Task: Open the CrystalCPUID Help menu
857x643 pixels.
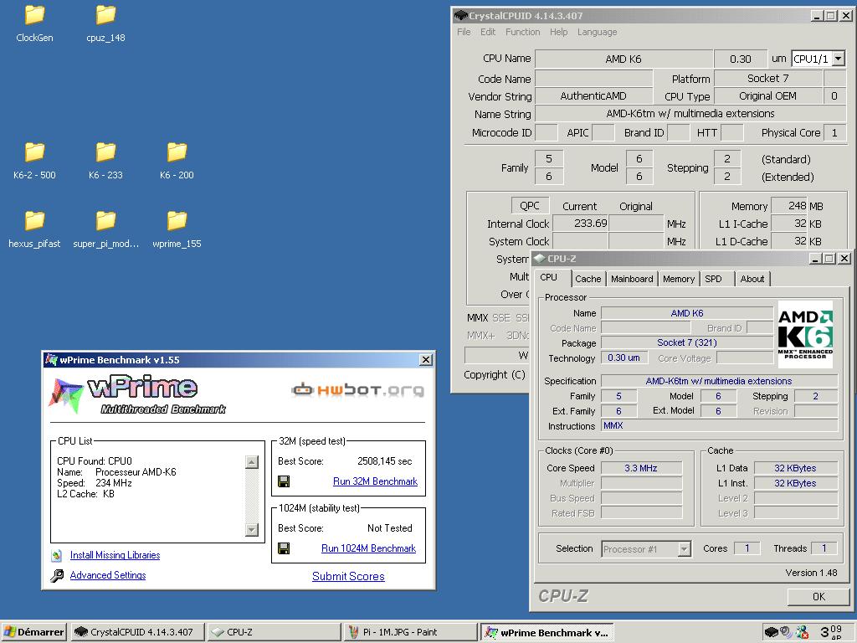Action: click(x=558, y=32)
